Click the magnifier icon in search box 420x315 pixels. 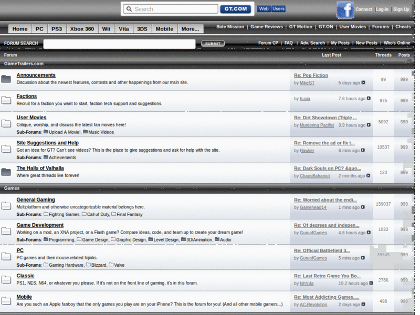pyautogui.click(x=129, y=9)
